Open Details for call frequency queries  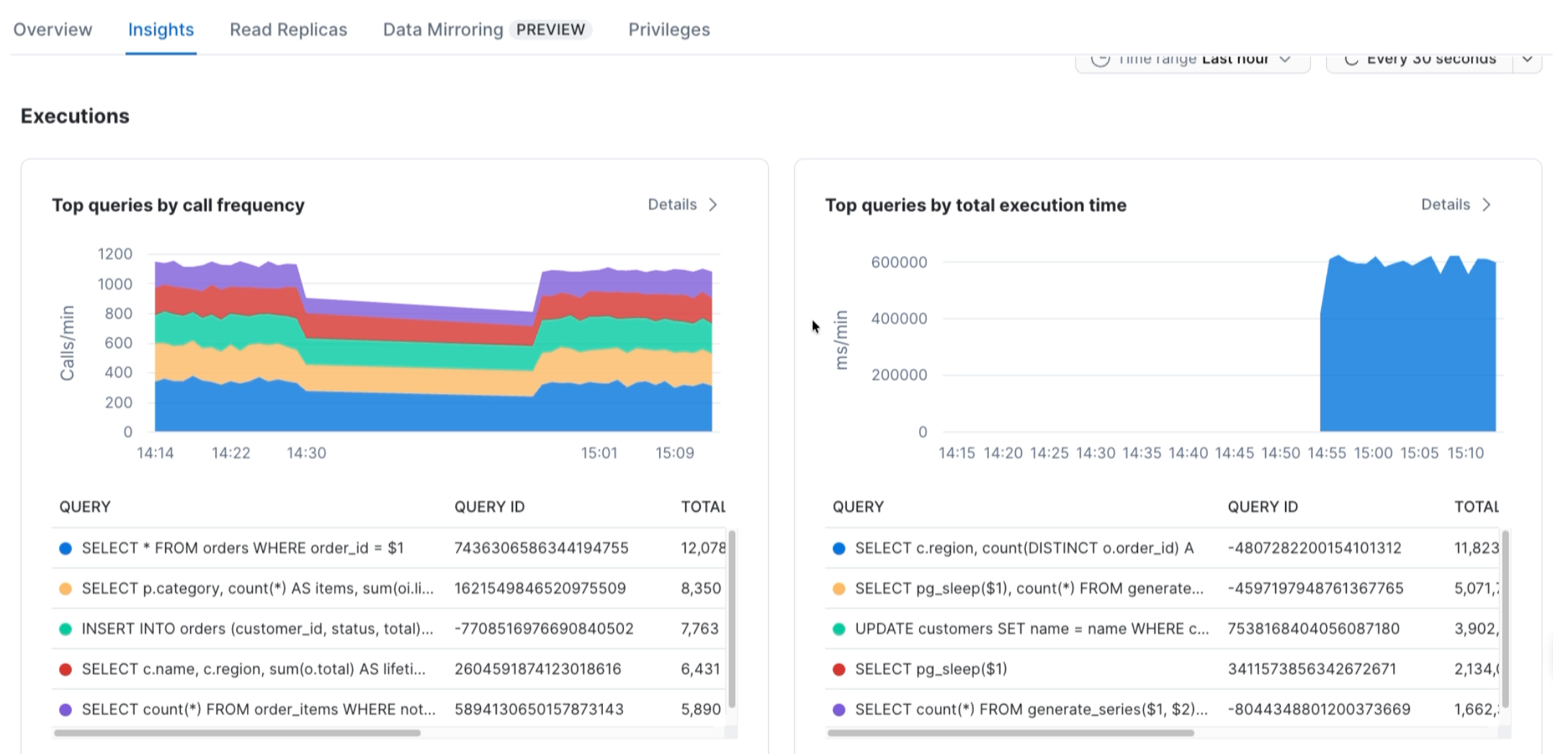(672, 205)
